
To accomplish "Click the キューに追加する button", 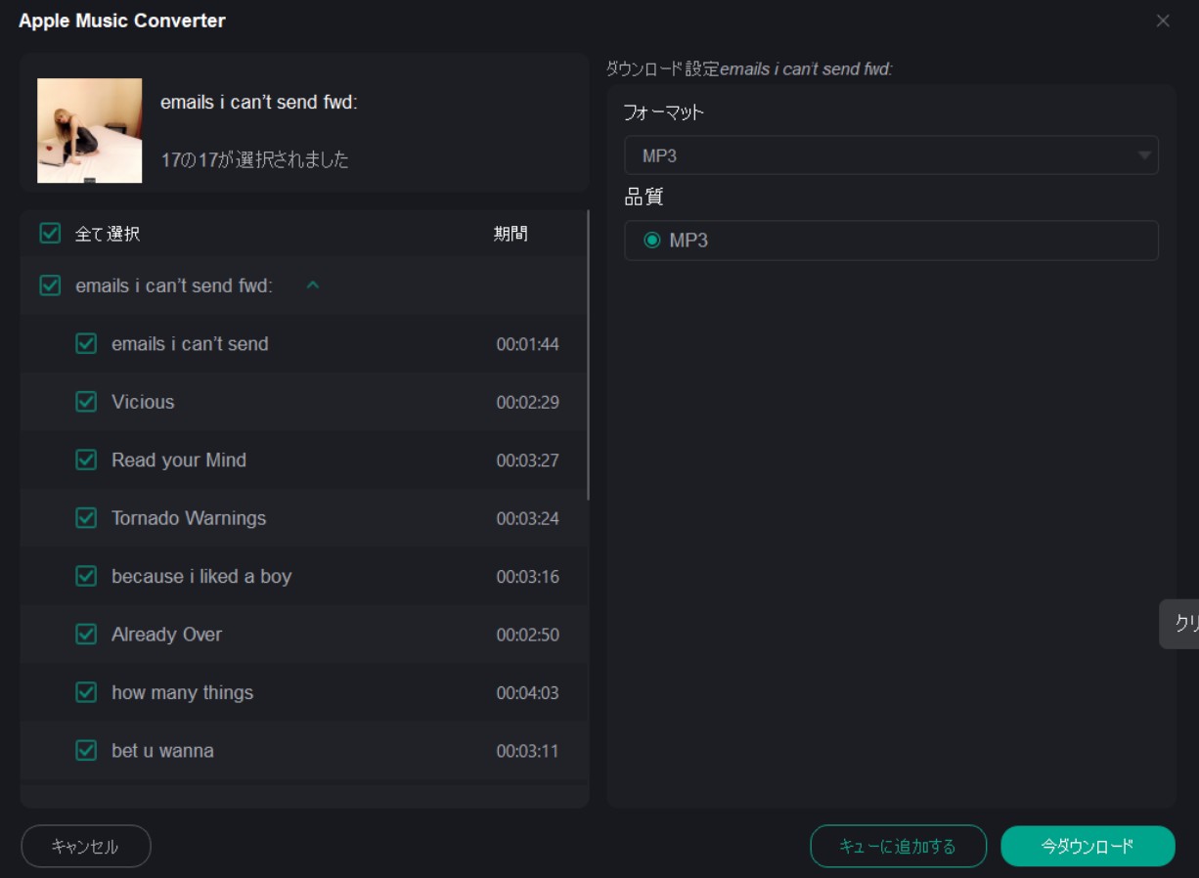I will pos(898,847).
